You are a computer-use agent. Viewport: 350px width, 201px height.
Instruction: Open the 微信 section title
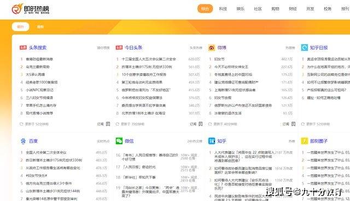click(129, 141)
